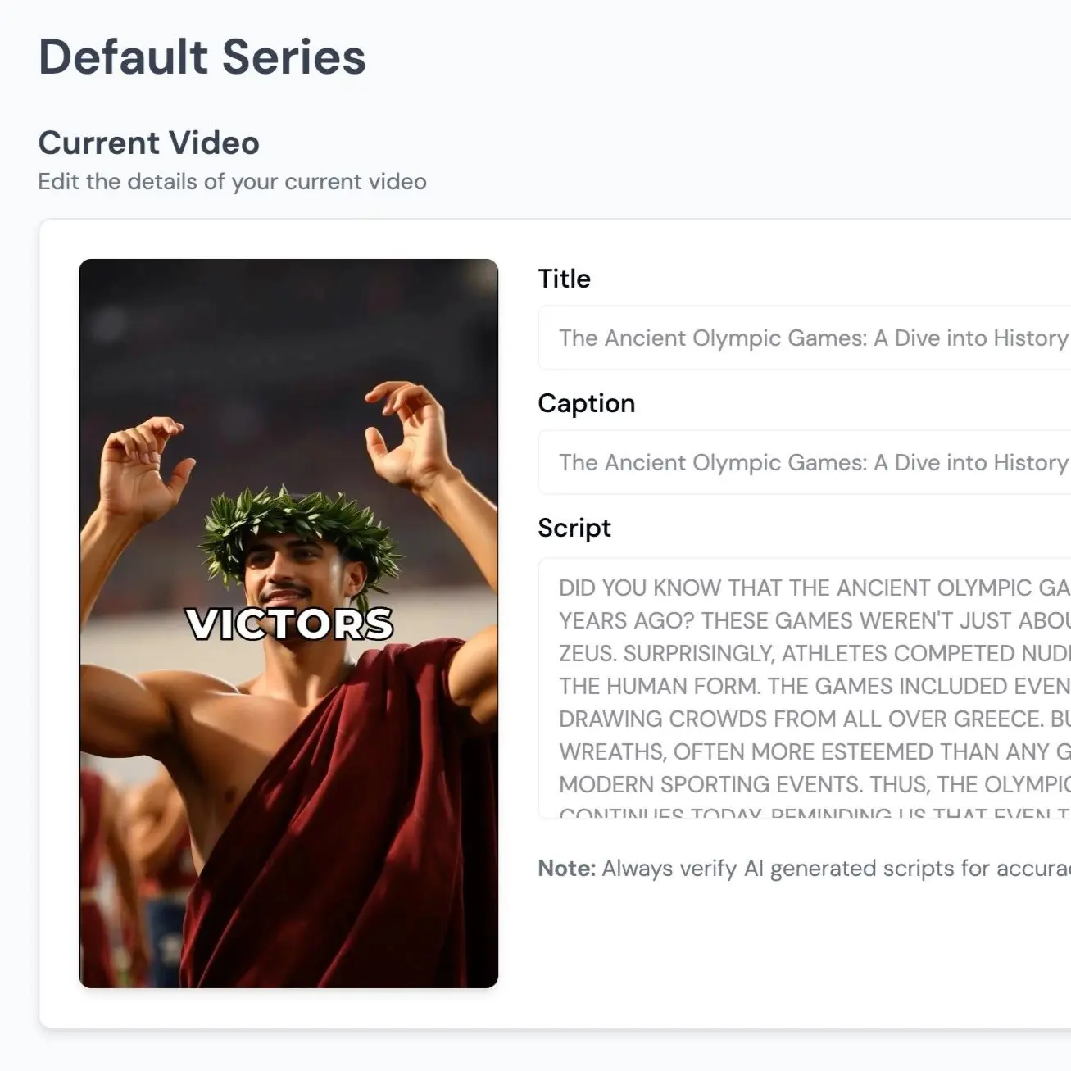Click the "MODERN SPORTING EVENTS" script line
1071x1071 pixels.
coord(811,784)
